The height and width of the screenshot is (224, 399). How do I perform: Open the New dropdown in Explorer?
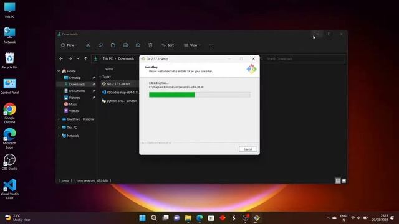tap(69, 45)
